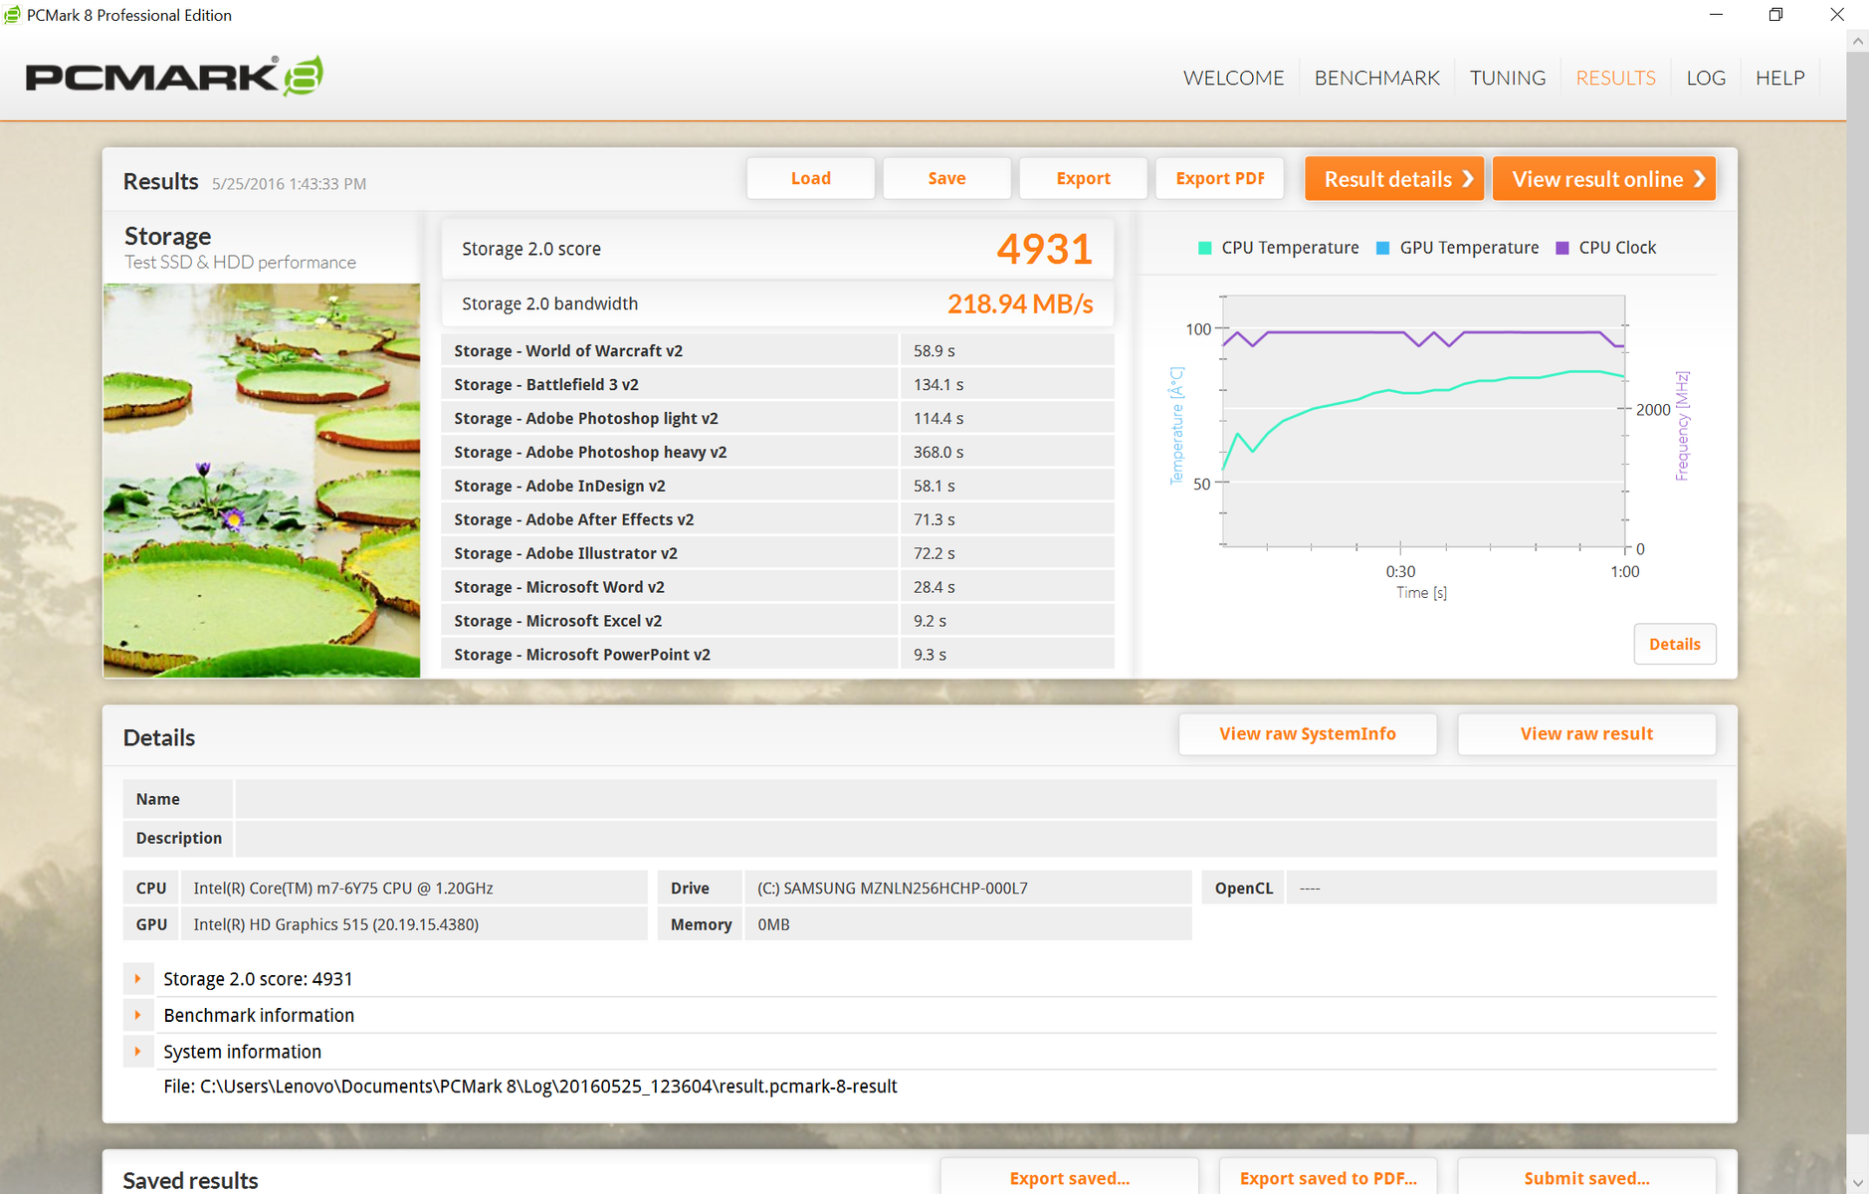This screenshot has height=1194, width=1869.
Task: Select the World of Warcraft v2 row
Action: pos(777,350)
